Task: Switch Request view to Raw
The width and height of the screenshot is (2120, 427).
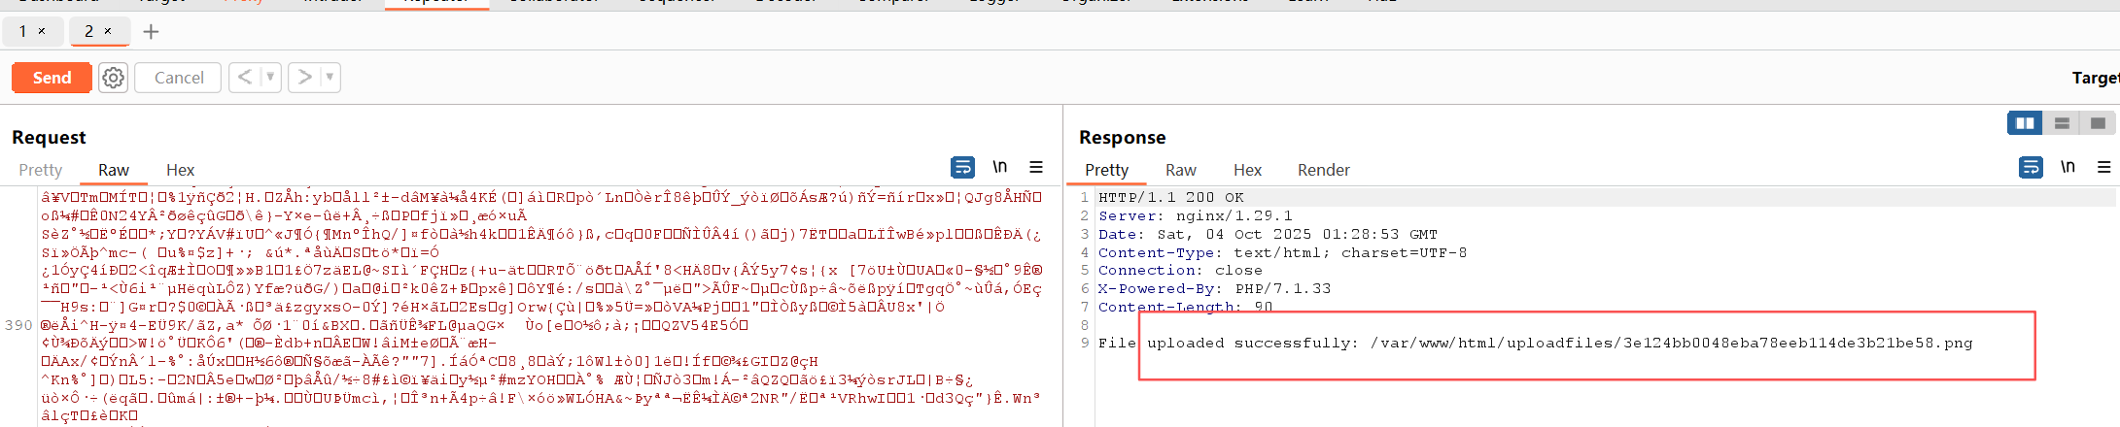Action: 114,170
